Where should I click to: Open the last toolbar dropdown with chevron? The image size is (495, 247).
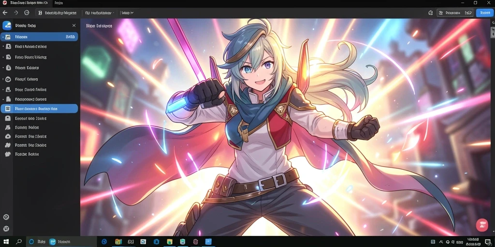click(x=128, y=13)
